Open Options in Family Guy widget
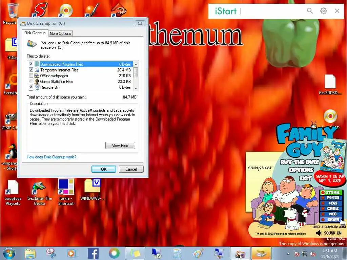 coord(301,170)
